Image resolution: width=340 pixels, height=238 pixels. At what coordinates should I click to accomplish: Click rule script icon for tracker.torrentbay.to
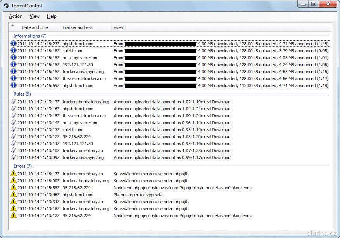click(x=14, y=151)
